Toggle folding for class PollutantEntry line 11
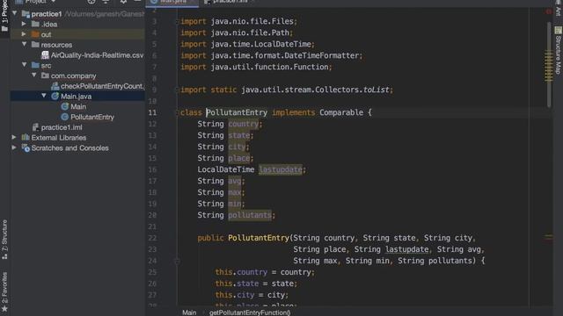 tap(177, 112)
